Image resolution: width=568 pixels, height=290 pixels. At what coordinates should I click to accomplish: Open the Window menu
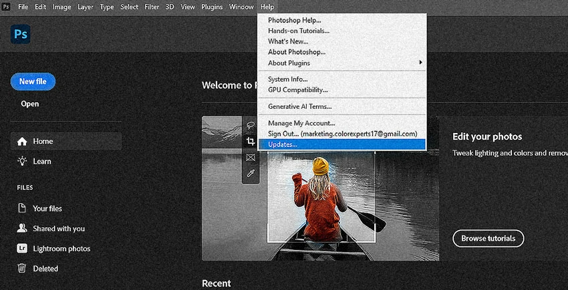[241, 7]
